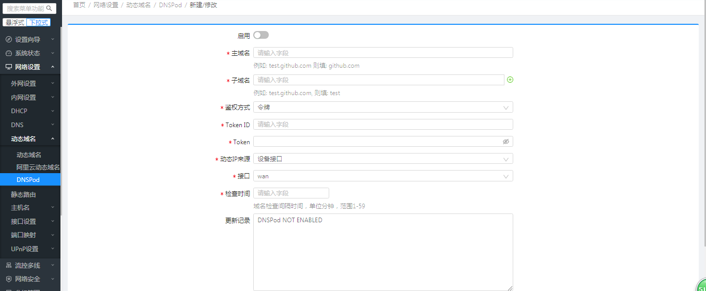
Task: Click the main domain (主域名) input field
Action: coord(382,53)
